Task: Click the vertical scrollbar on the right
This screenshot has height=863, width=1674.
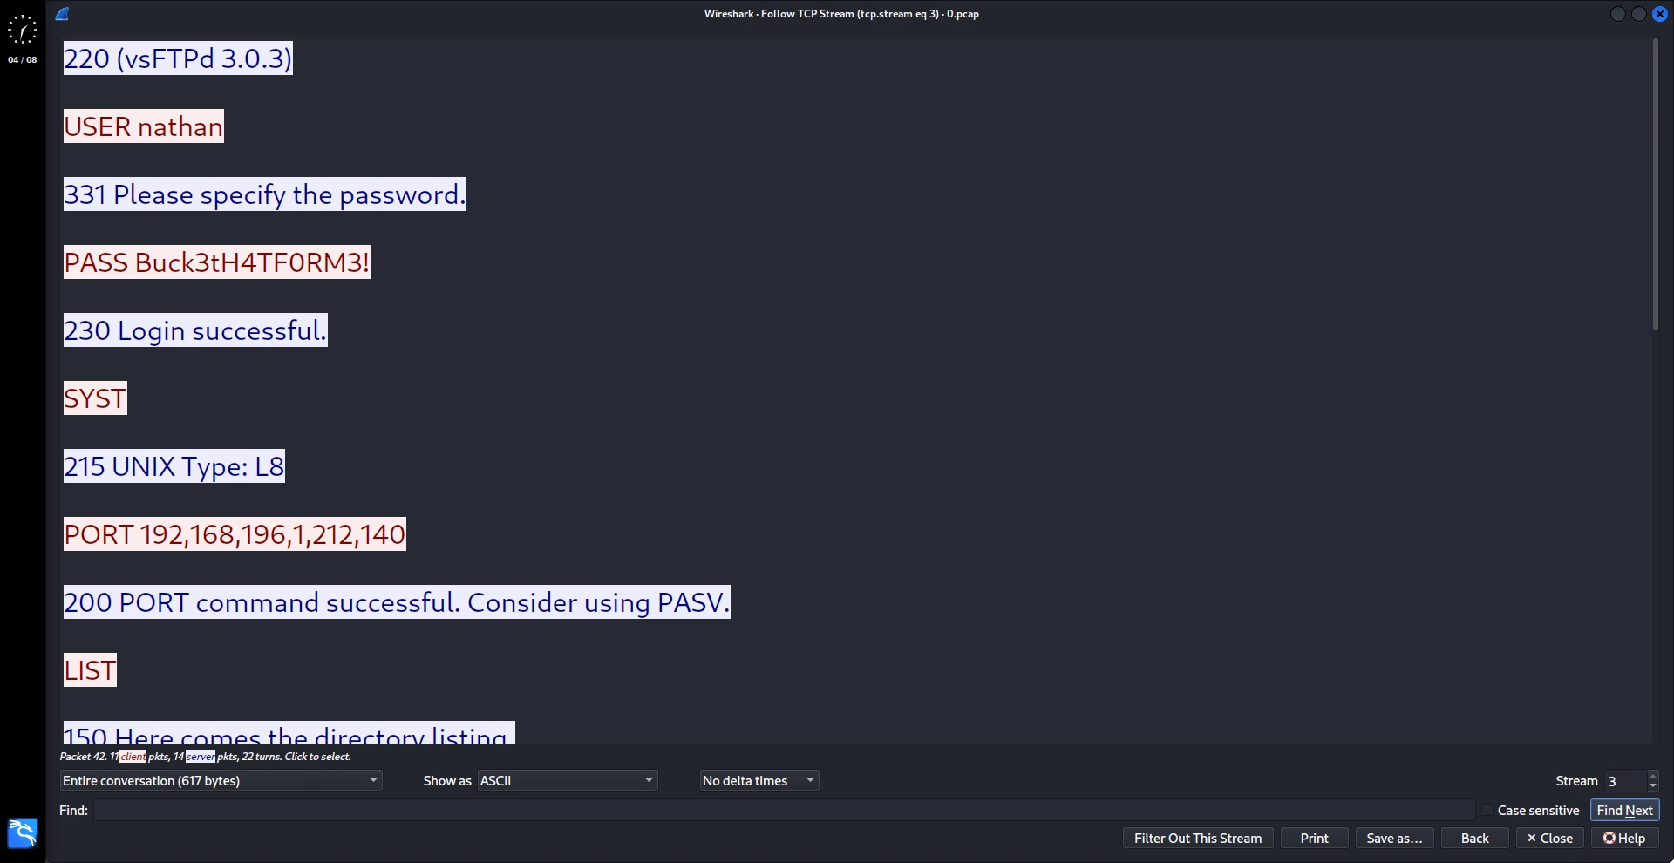Action: point(1655,186)
